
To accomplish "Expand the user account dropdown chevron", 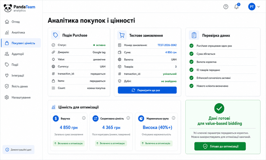I will coord(259,7).
